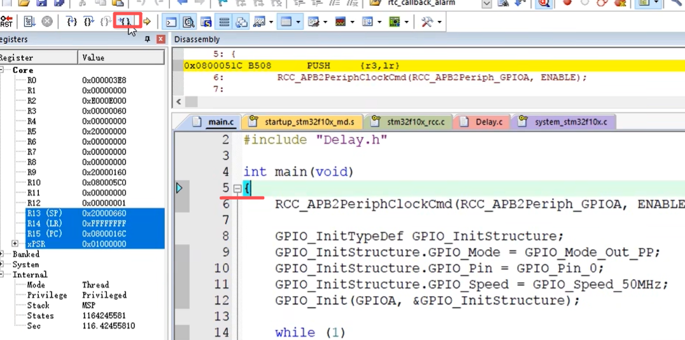Viewport: 685px width, 340px height.
Task: Collapse the Core register group
Action: (2, 70)
